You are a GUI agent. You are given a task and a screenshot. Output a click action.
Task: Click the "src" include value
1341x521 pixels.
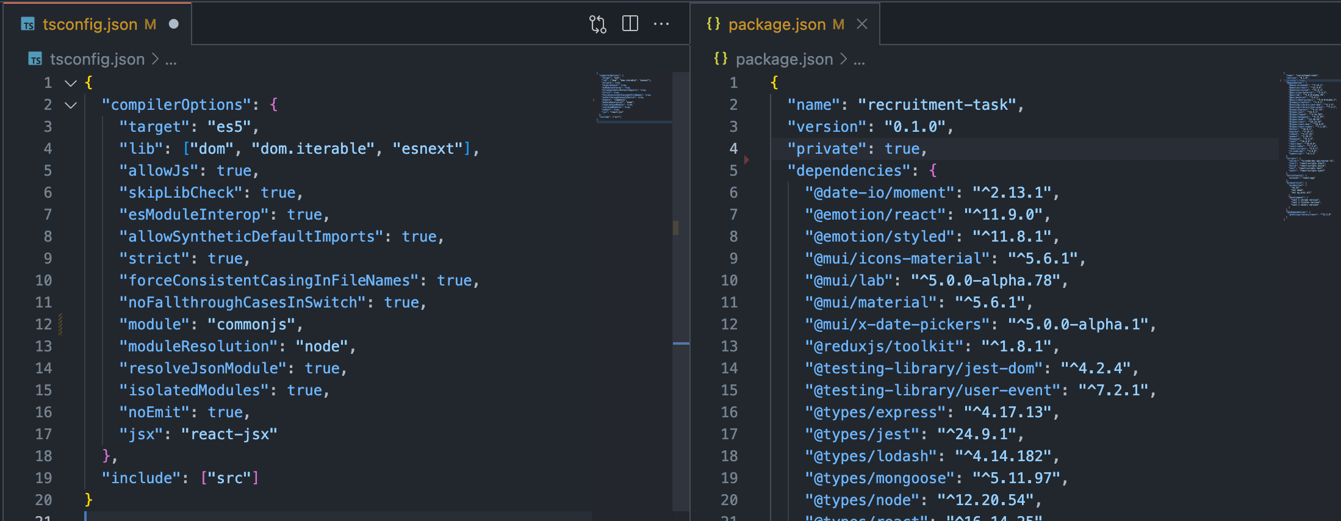click(x=229, y=478)
